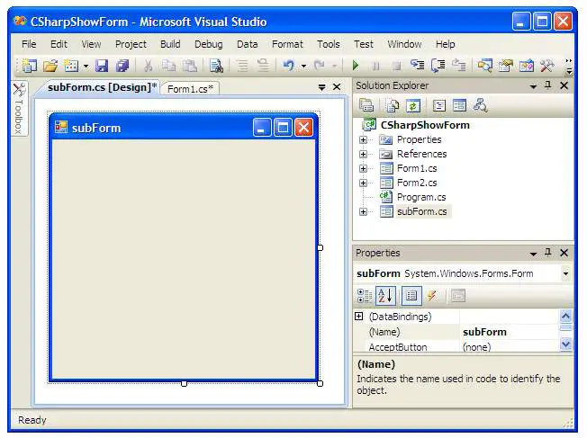587x438 pixels.
Task: Toggle Alphabetical sort in Properties panel
Action: (385, 296)
